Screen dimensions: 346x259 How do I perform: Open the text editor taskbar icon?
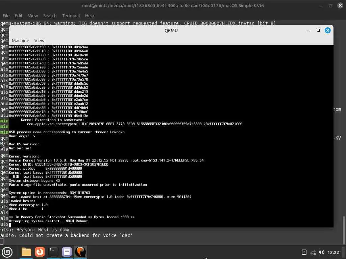click(67, 252)
